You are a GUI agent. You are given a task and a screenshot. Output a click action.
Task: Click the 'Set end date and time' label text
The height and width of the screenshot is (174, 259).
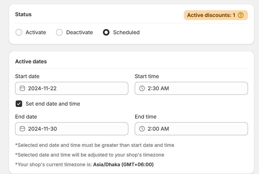pyautogui.click(x=53, y=104)
